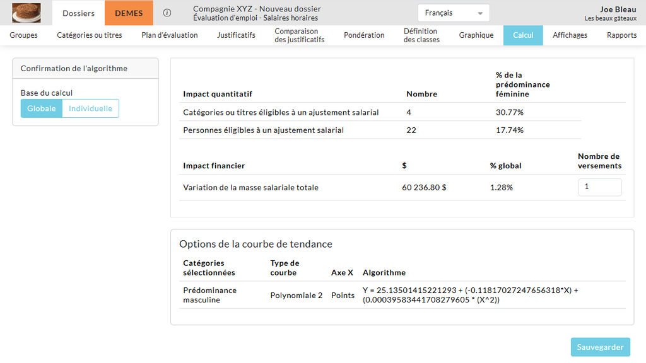Click the algorithm formula text
Image resolution: width=646 pixels, height=363 pixels.
[x=471, y=295]
